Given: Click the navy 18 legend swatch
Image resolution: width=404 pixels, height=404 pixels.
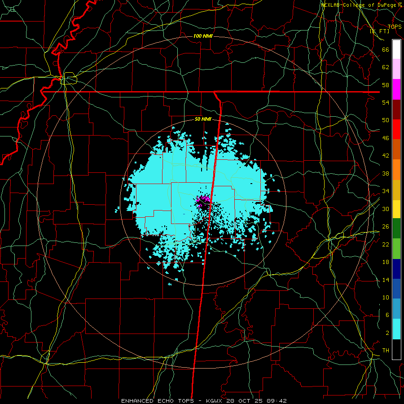Looking at the screenshot, I should [396, 269].
